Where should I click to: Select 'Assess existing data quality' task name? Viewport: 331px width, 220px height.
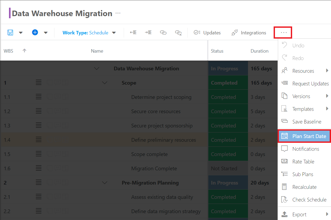pyautogui.click(x=162, y=197)
